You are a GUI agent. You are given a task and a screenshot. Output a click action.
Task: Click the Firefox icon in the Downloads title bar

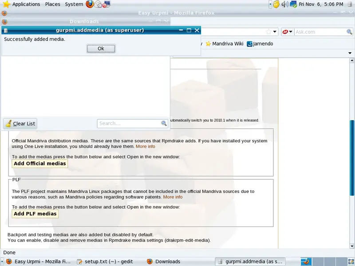point(4,22)
